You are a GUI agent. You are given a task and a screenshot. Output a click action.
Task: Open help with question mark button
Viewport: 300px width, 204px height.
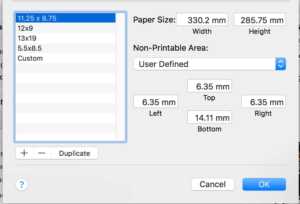[22, 185]
